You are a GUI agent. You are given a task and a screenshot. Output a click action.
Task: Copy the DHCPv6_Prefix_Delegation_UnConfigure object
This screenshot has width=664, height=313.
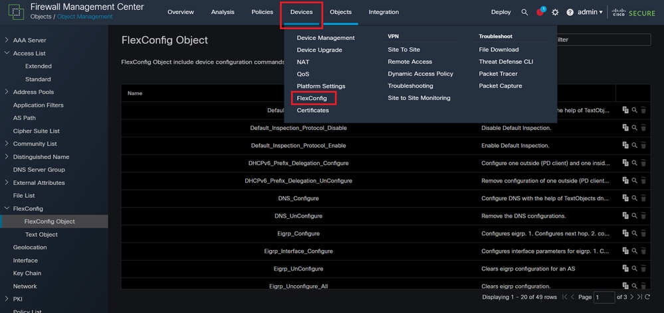pos(625,180)
